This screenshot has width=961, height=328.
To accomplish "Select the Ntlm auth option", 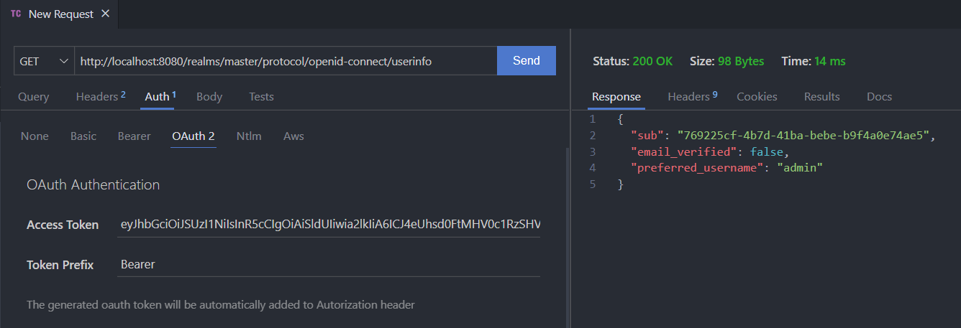I will [249, 136].
